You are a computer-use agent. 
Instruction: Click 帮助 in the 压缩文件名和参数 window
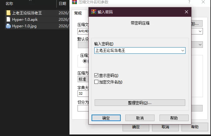[x=195, y=127]
